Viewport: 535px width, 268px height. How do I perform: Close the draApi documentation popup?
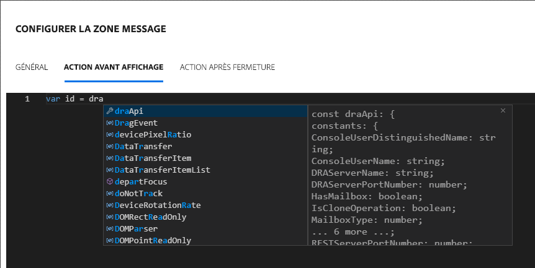tap(503, 111)
